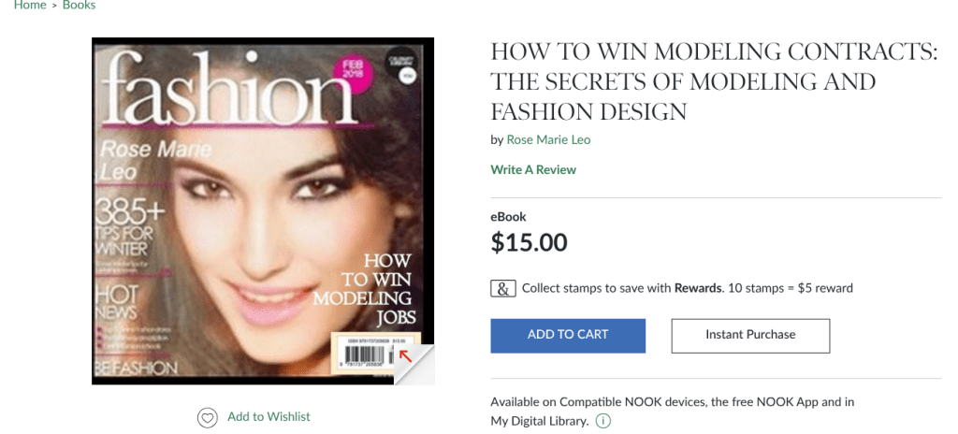Click the ampersand Rewards stamp icon

click(503, 288)
